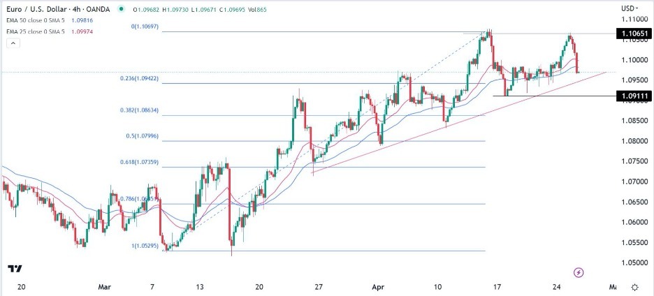Open the USD currency dropdown

coord(629,8)
